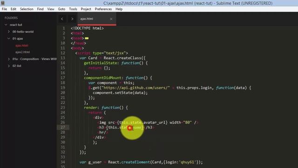Click "component.setState(data);" in the code
This screenshot has width=298, height=168.
(120, 93)
